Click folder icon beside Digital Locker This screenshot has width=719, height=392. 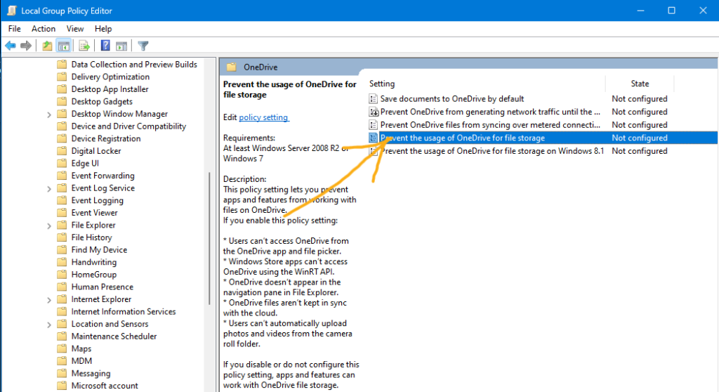[62, 151]
